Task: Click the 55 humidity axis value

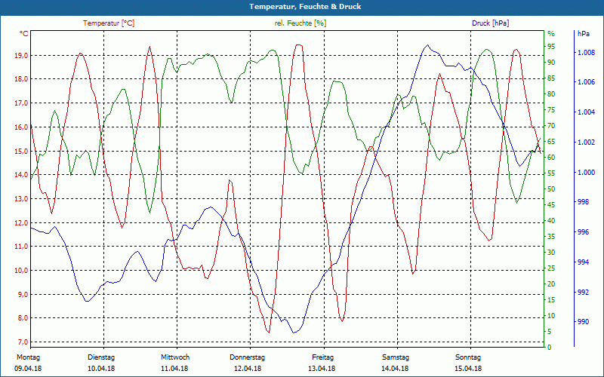Action: (551, 173)
